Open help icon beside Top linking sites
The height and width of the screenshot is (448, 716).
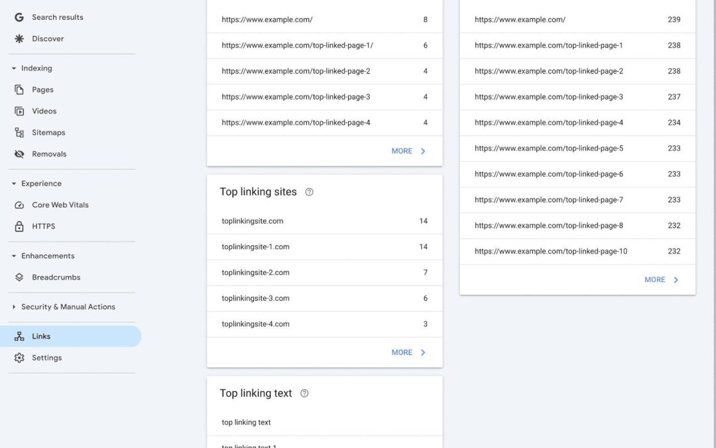coord(309,192)
